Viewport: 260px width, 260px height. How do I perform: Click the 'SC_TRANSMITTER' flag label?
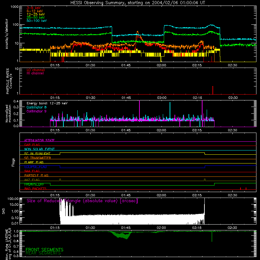point(37,158)
